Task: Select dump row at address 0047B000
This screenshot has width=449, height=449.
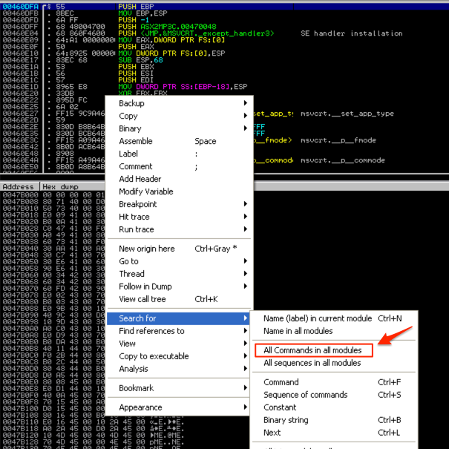Action: [x=53, y=194]
